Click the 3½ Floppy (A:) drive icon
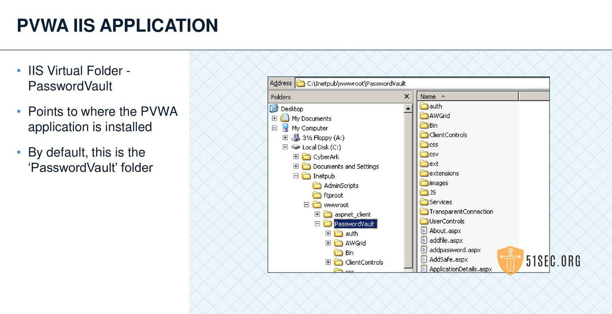This screenshot has width=612, height=314. pos(295,137)
